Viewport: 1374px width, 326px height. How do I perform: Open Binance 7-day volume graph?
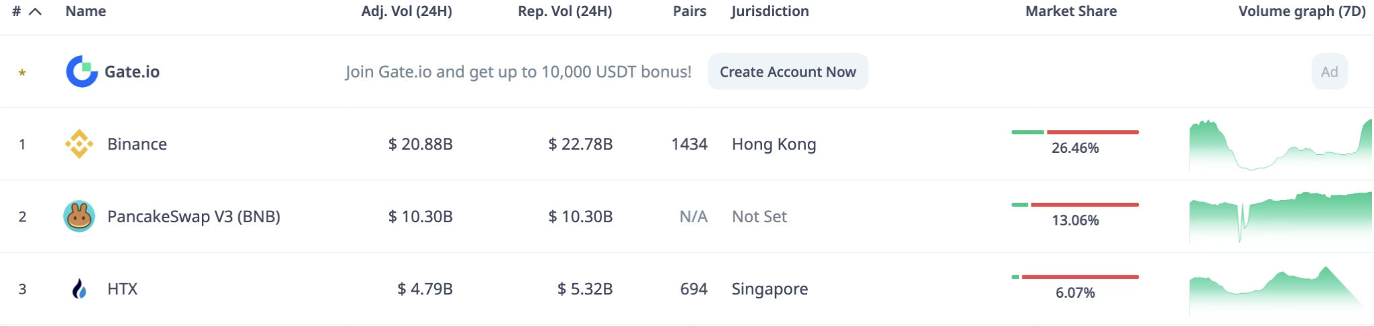(1280, 144)
